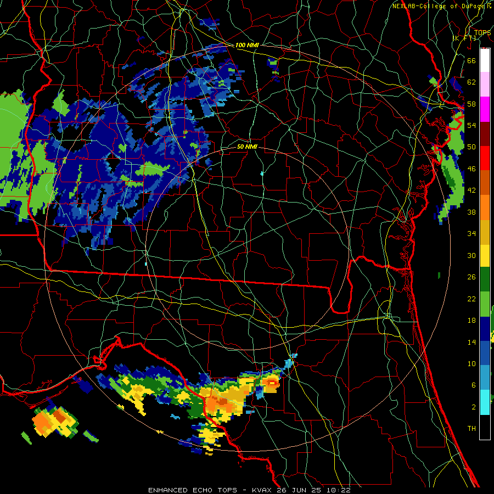Pick the dark green legend swatch
Screen dimensions: 494x494
[485, 280]
